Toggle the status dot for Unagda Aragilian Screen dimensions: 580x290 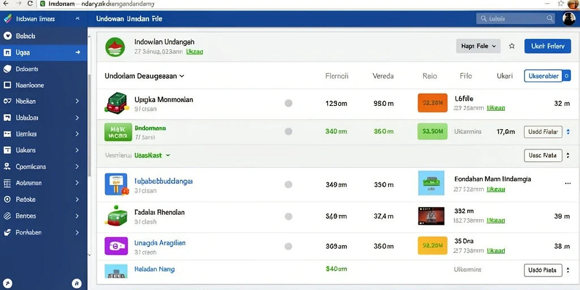(288, 246)
